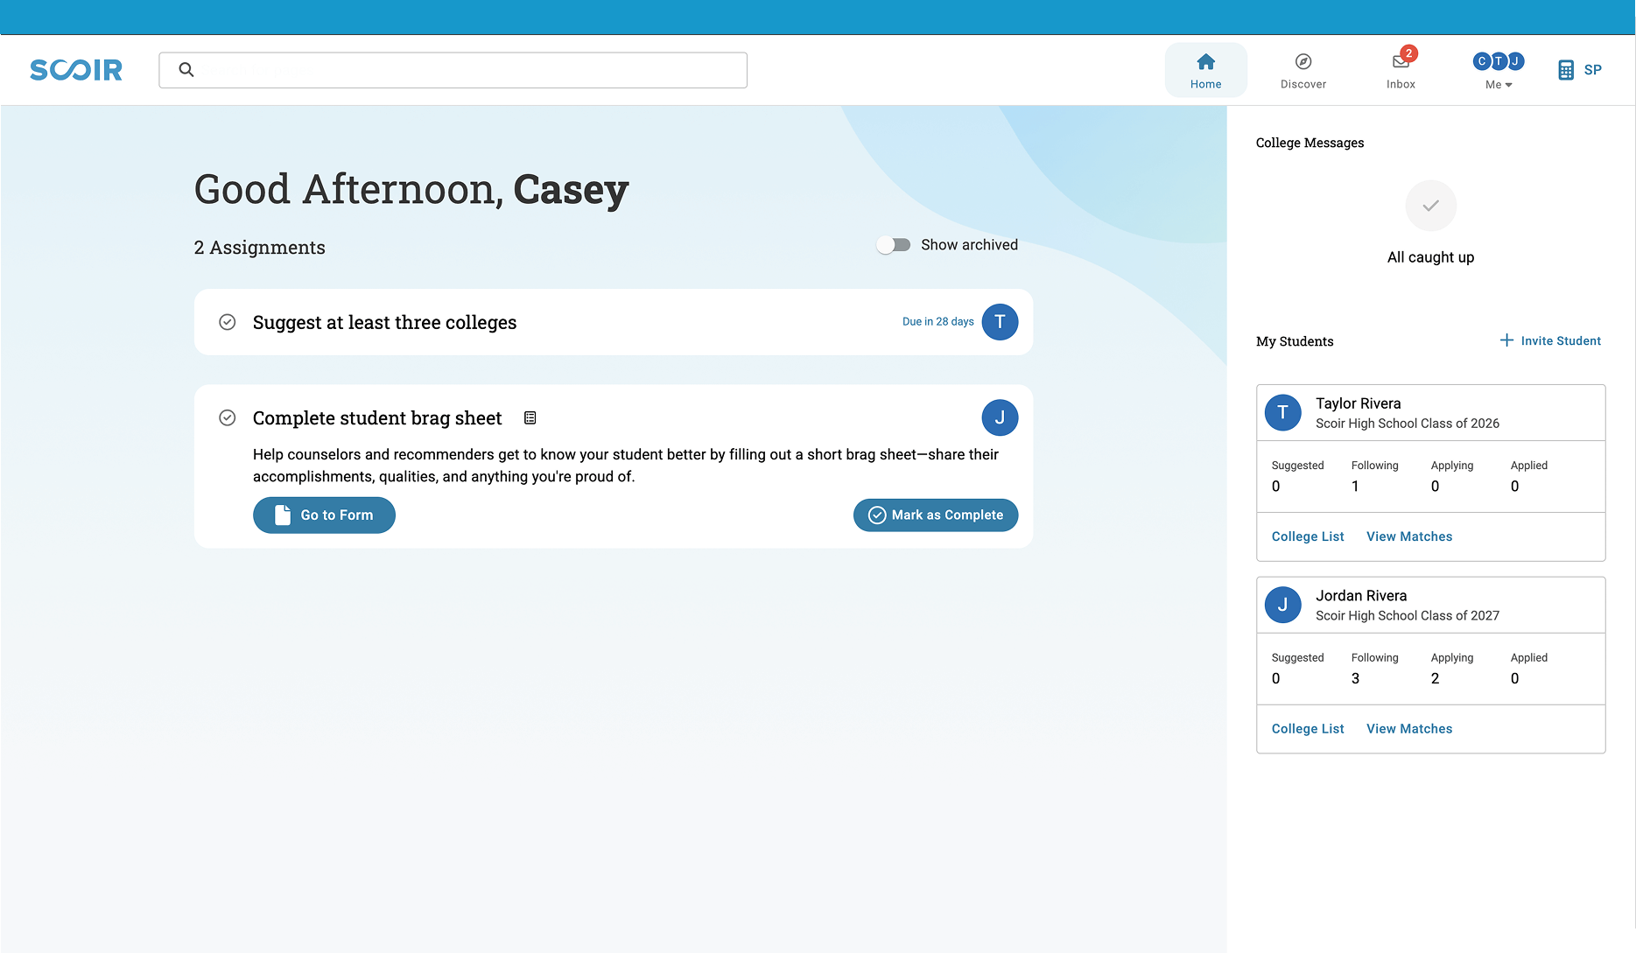
Task: Check off Suggest at least three colleges
Action: (227, 322)
